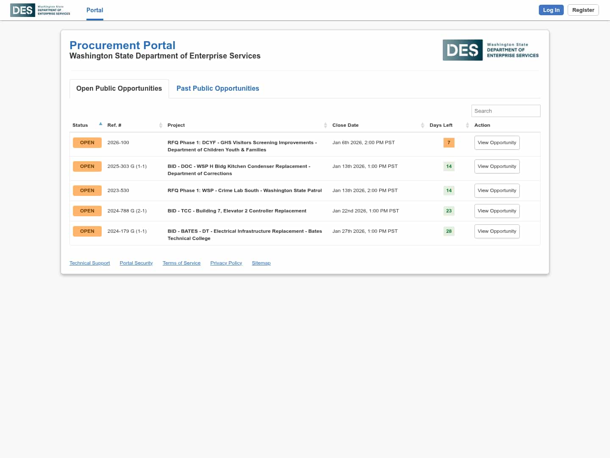Sort table by Close Date column arrows
Image resolution: width=610 pixels, height=458 pixels.
[x=422, y=125]
